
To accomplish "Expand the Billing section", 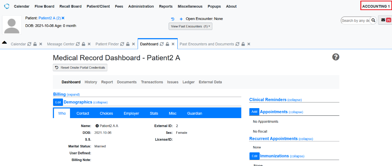I will click(x=73, y=94).
